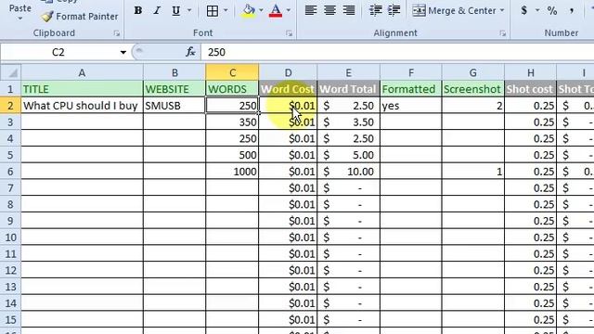
Task: Click the WORDS header cell
Action: [232, 89]
